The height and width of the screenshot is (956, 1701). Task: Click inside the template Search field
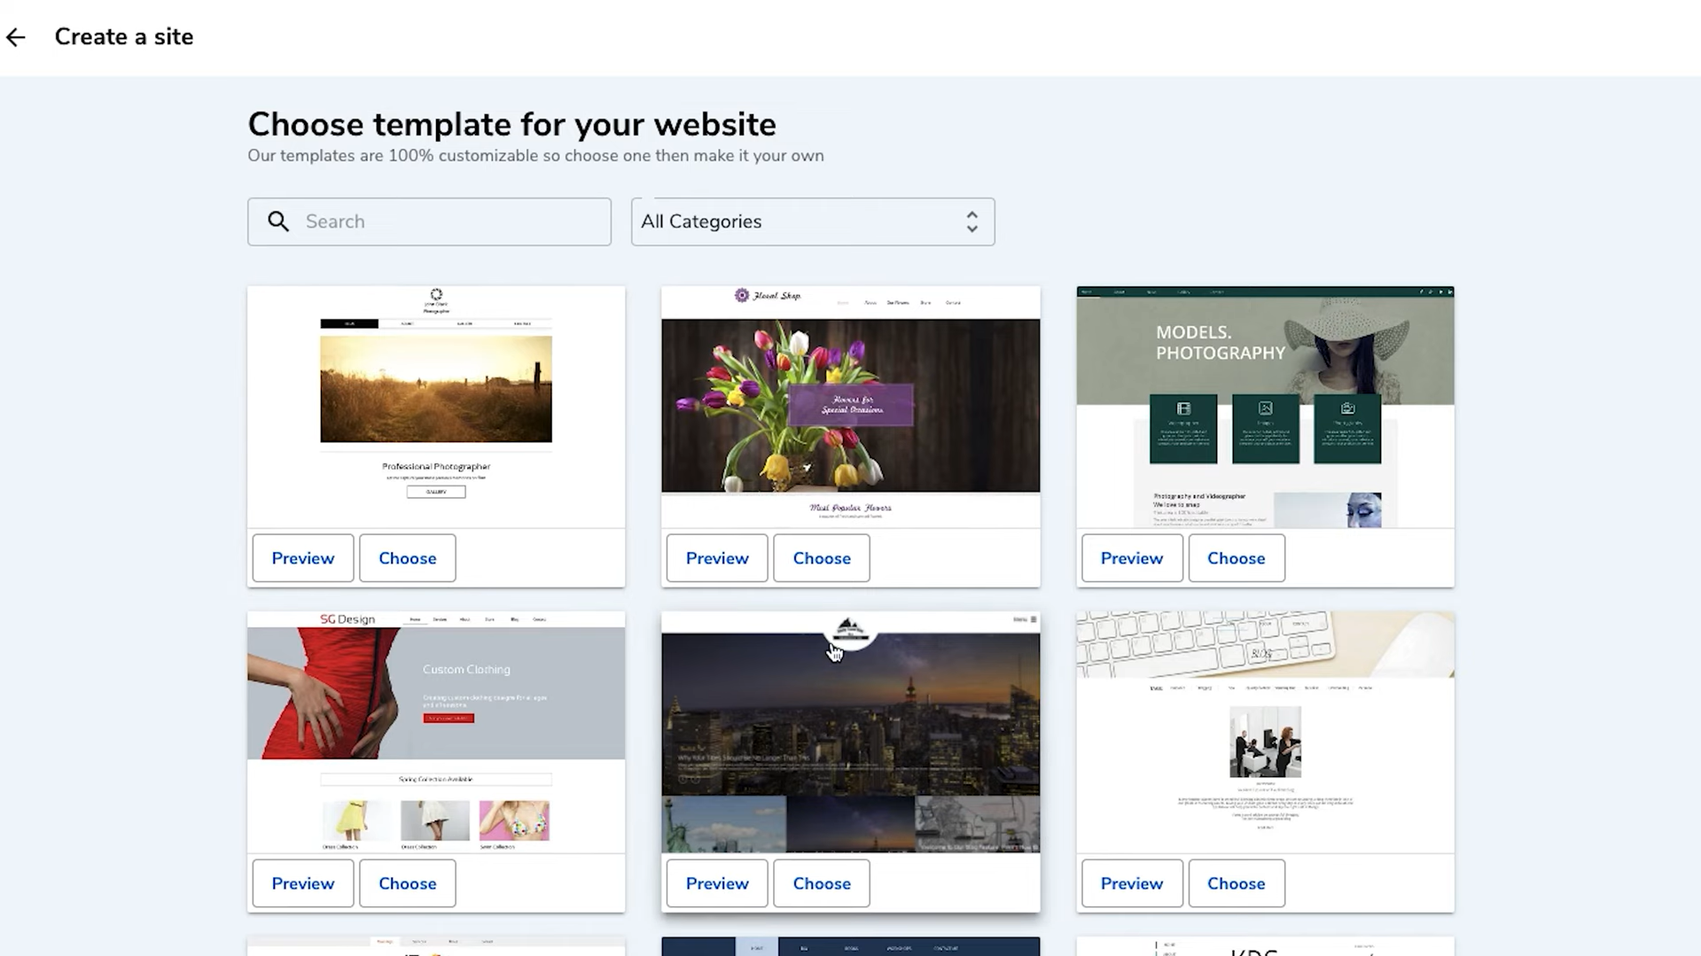tap(443, 222)
